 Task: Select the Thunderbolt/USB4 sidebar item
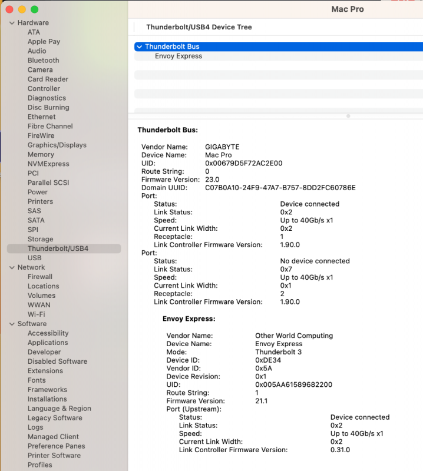pyautogui.click(x=64, y=248)
